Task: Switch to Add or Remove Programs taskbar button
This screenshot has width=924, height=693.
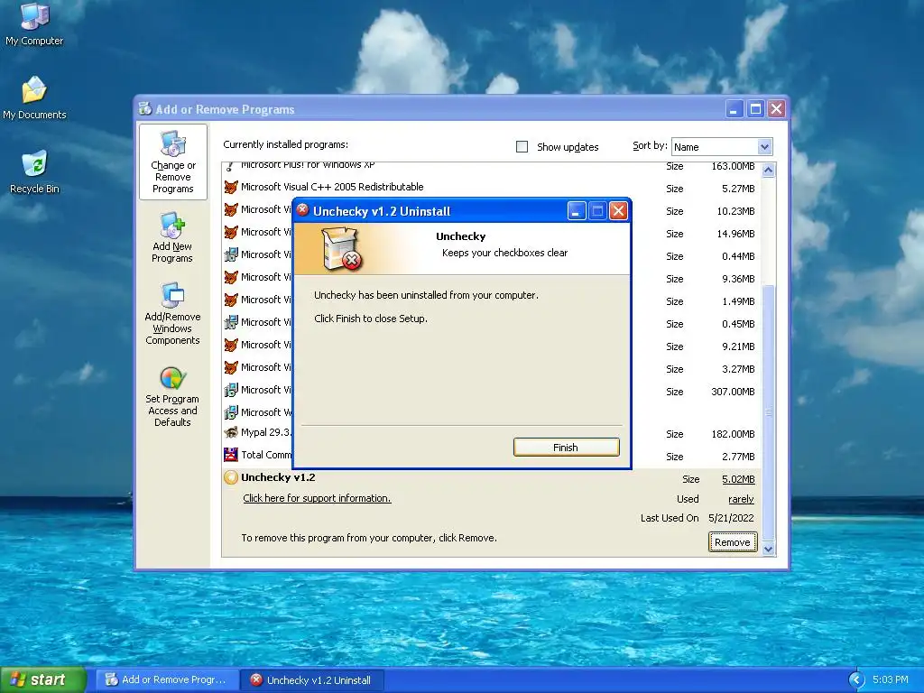Action: pos(167,679)
